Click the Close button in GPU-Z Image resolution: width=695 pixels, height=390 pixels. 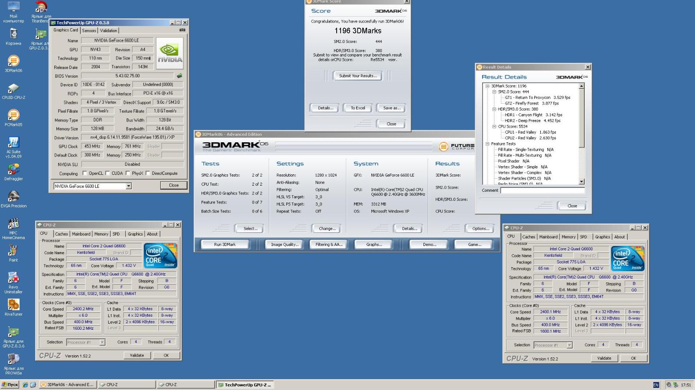point(174,185)
